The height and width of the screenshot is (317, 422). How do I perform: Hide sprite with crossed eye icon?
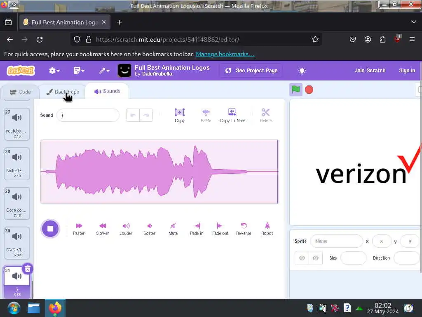pos(316,258)
